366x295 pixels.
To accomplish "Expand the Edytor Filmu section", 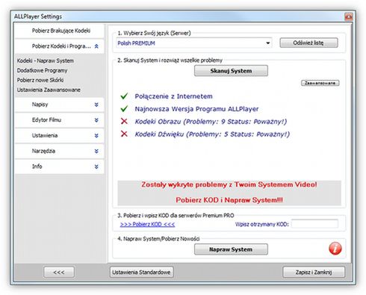I will pos(96,120).
